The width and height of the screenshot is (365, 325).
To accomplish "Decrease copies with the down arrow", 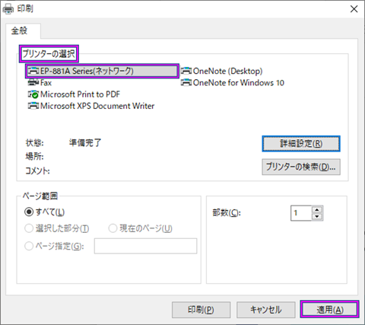I will (x=317, y=216).
